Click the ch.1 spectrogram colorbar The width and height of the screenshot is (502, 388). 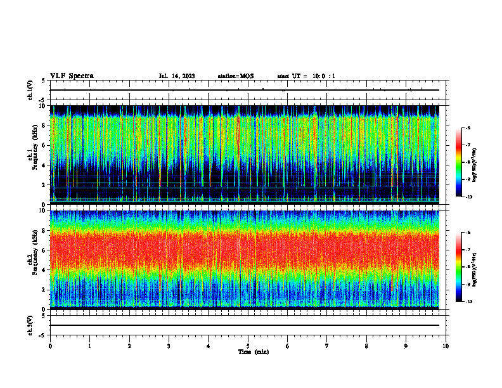click(458, 162)
